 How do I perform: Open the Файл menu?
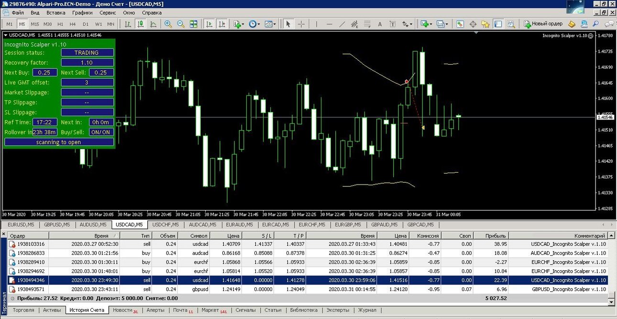(17, 12)
